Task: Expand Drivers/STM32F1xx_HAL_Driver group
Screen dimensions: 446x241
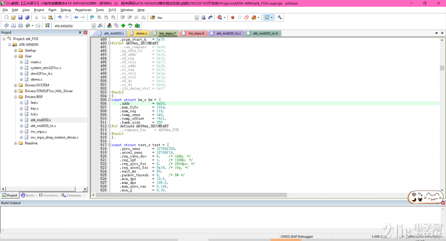Action: pos(15,91)
